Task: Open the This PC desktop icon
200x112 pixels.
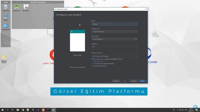Action: (x=6, y=17)
